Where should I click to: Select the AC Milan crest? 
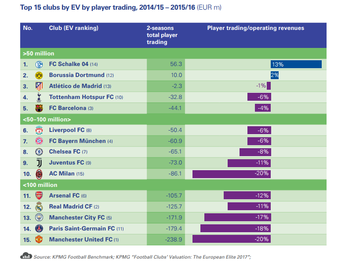39,174
